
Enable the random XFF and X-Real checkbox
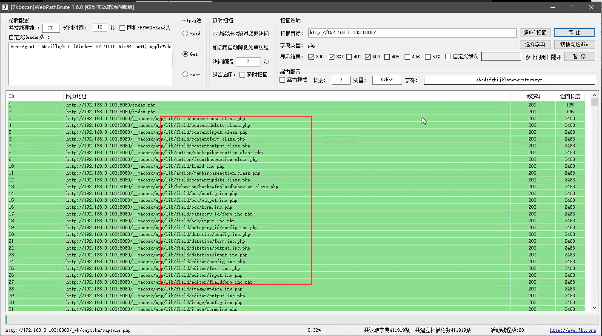click(x=123, y=28)
